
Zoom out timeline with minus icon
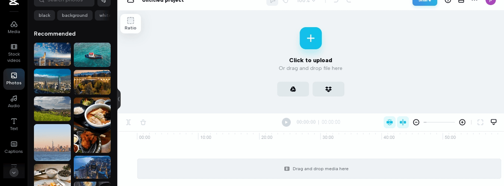(x=416, y=122)
